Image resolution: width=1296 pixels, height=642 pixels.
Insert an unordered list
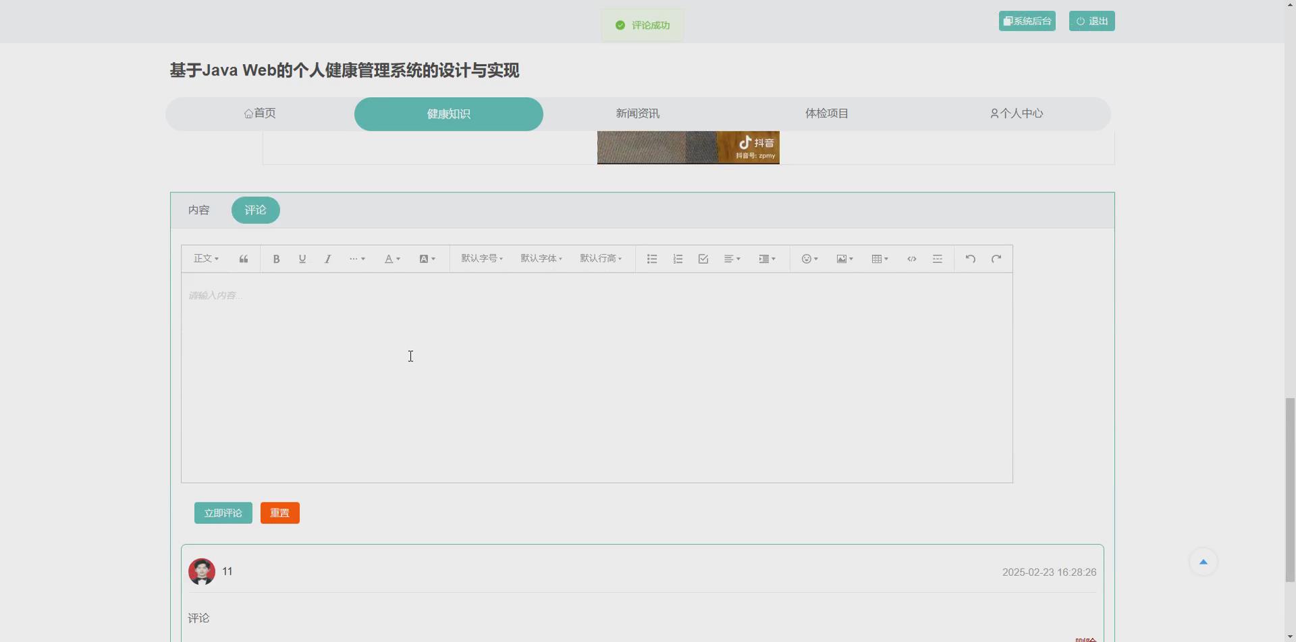coord(651,259)
